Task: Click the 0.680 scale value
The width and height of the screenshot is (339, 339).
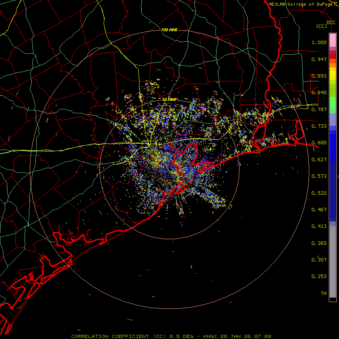Action: point(319,143)
